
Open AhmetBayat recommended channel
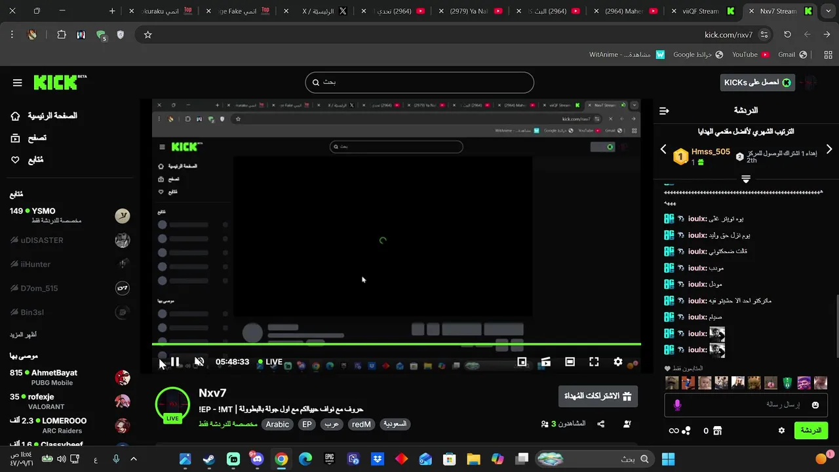pyautogui.click(x=69, y=378)
